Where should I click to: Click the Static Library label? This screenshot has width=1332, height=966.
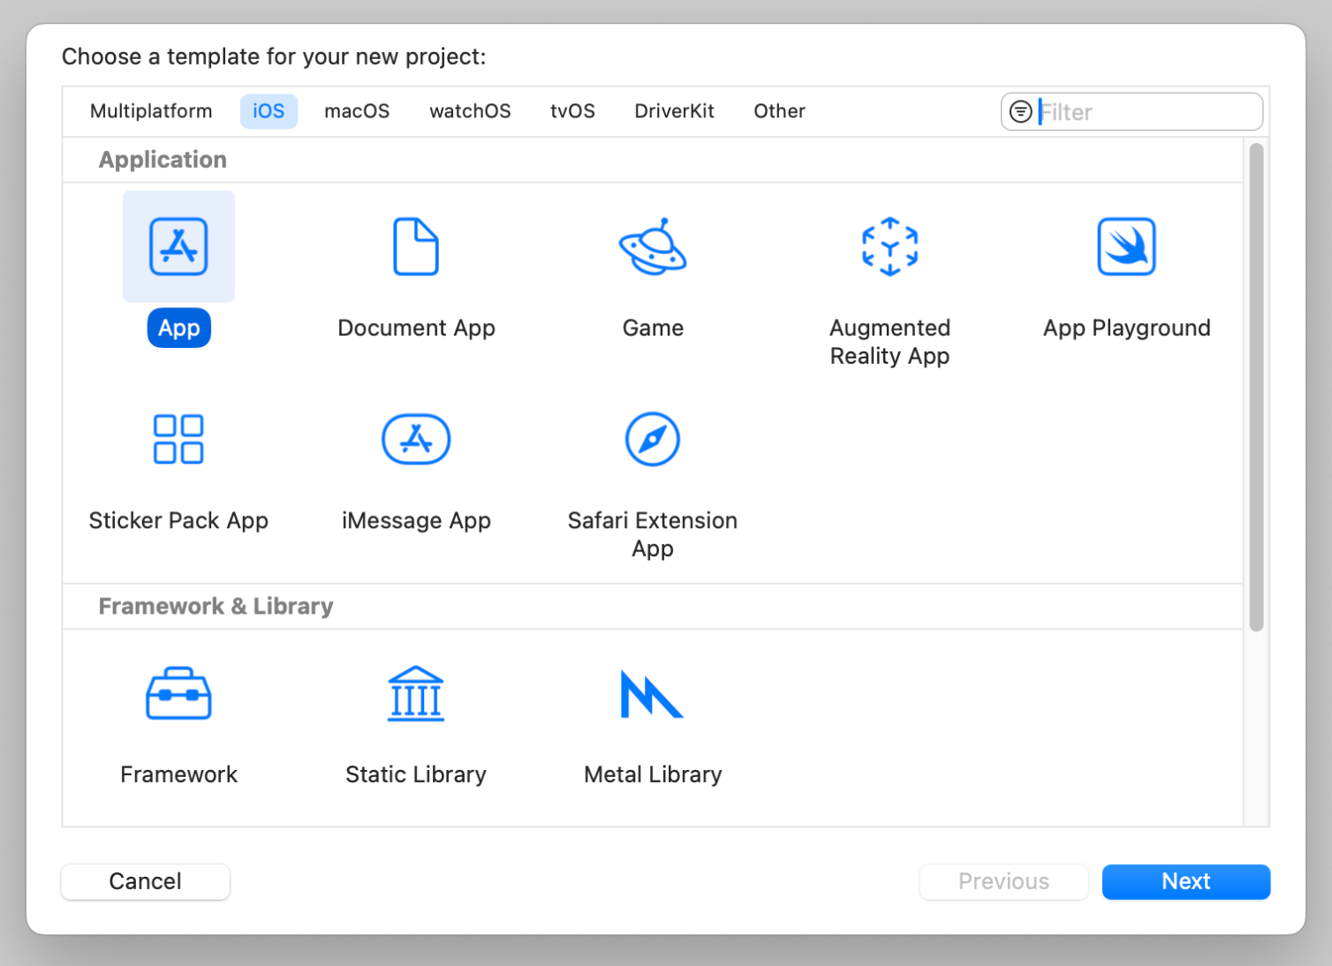(416, 774)
